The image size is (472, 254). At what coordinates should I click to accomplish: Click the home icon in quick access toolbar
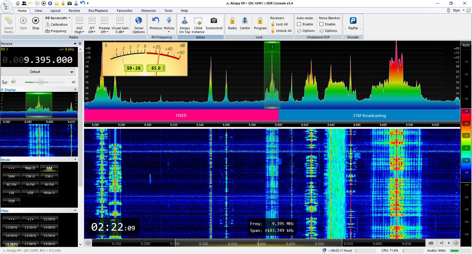pyautogui.click(x=18, y=3)
